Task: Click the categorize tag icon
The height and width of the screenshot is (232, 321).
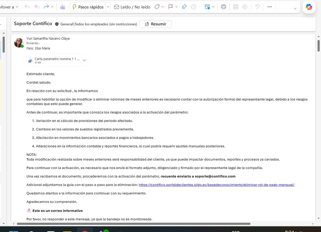Action: (x=157, y=7)
